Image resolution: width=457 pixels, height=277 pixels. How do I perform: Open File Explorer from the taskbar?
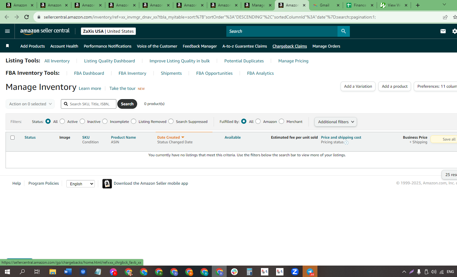[53, 272]
